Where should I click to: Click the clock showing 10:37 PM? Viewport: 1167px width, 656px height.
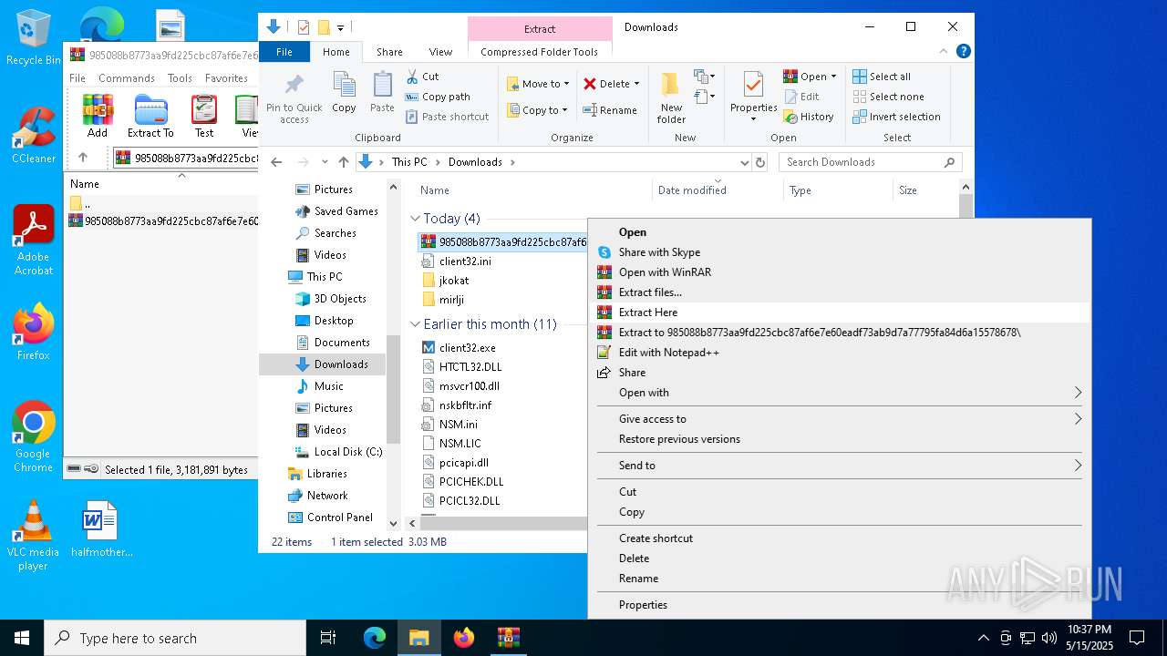point(1090,630)
